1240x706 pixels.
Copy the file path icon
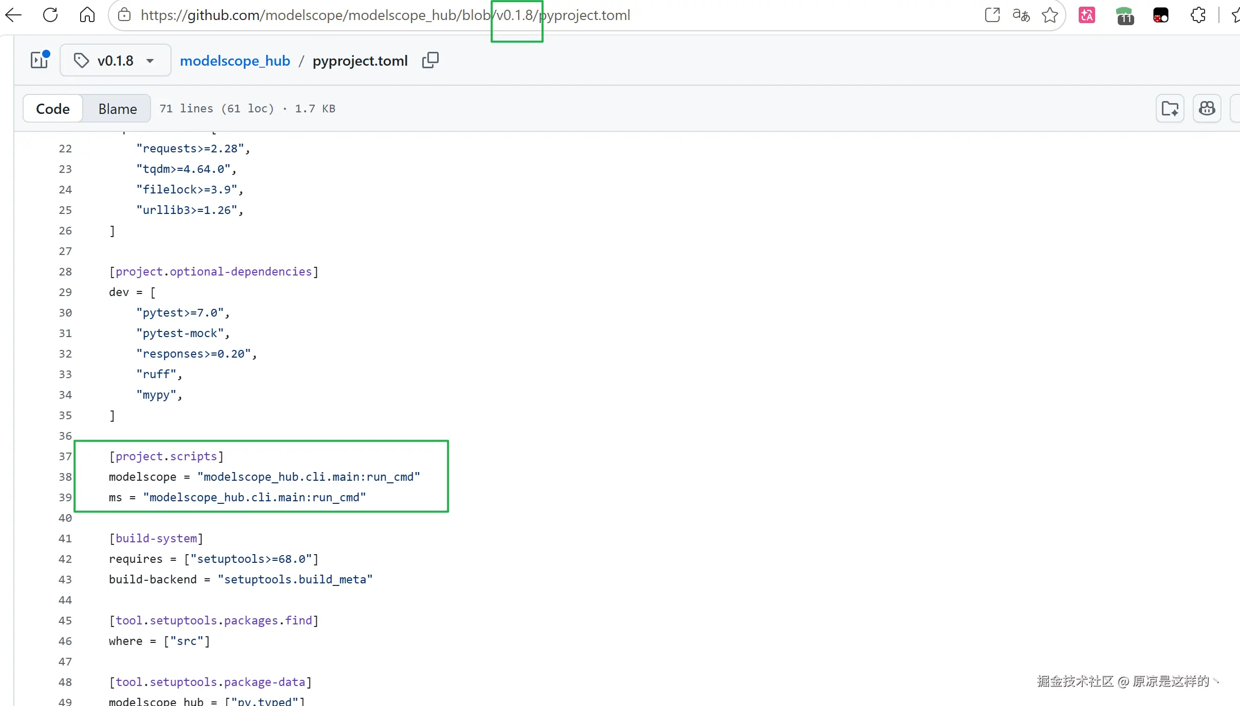(x=430, y=61)
